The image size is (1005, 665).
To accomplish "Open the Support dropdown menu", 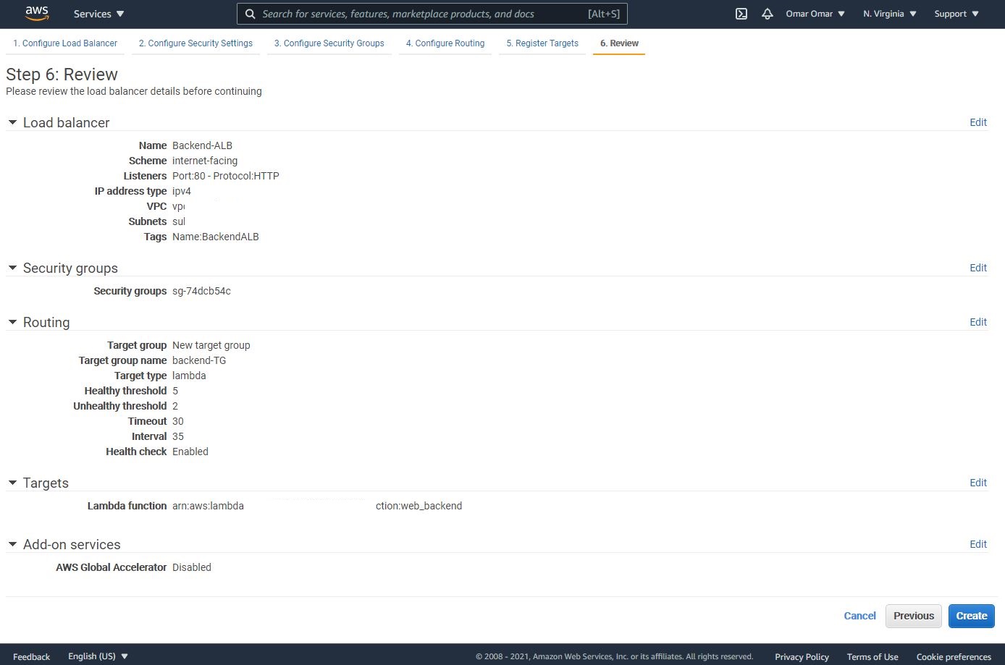I will coord(956,14).
